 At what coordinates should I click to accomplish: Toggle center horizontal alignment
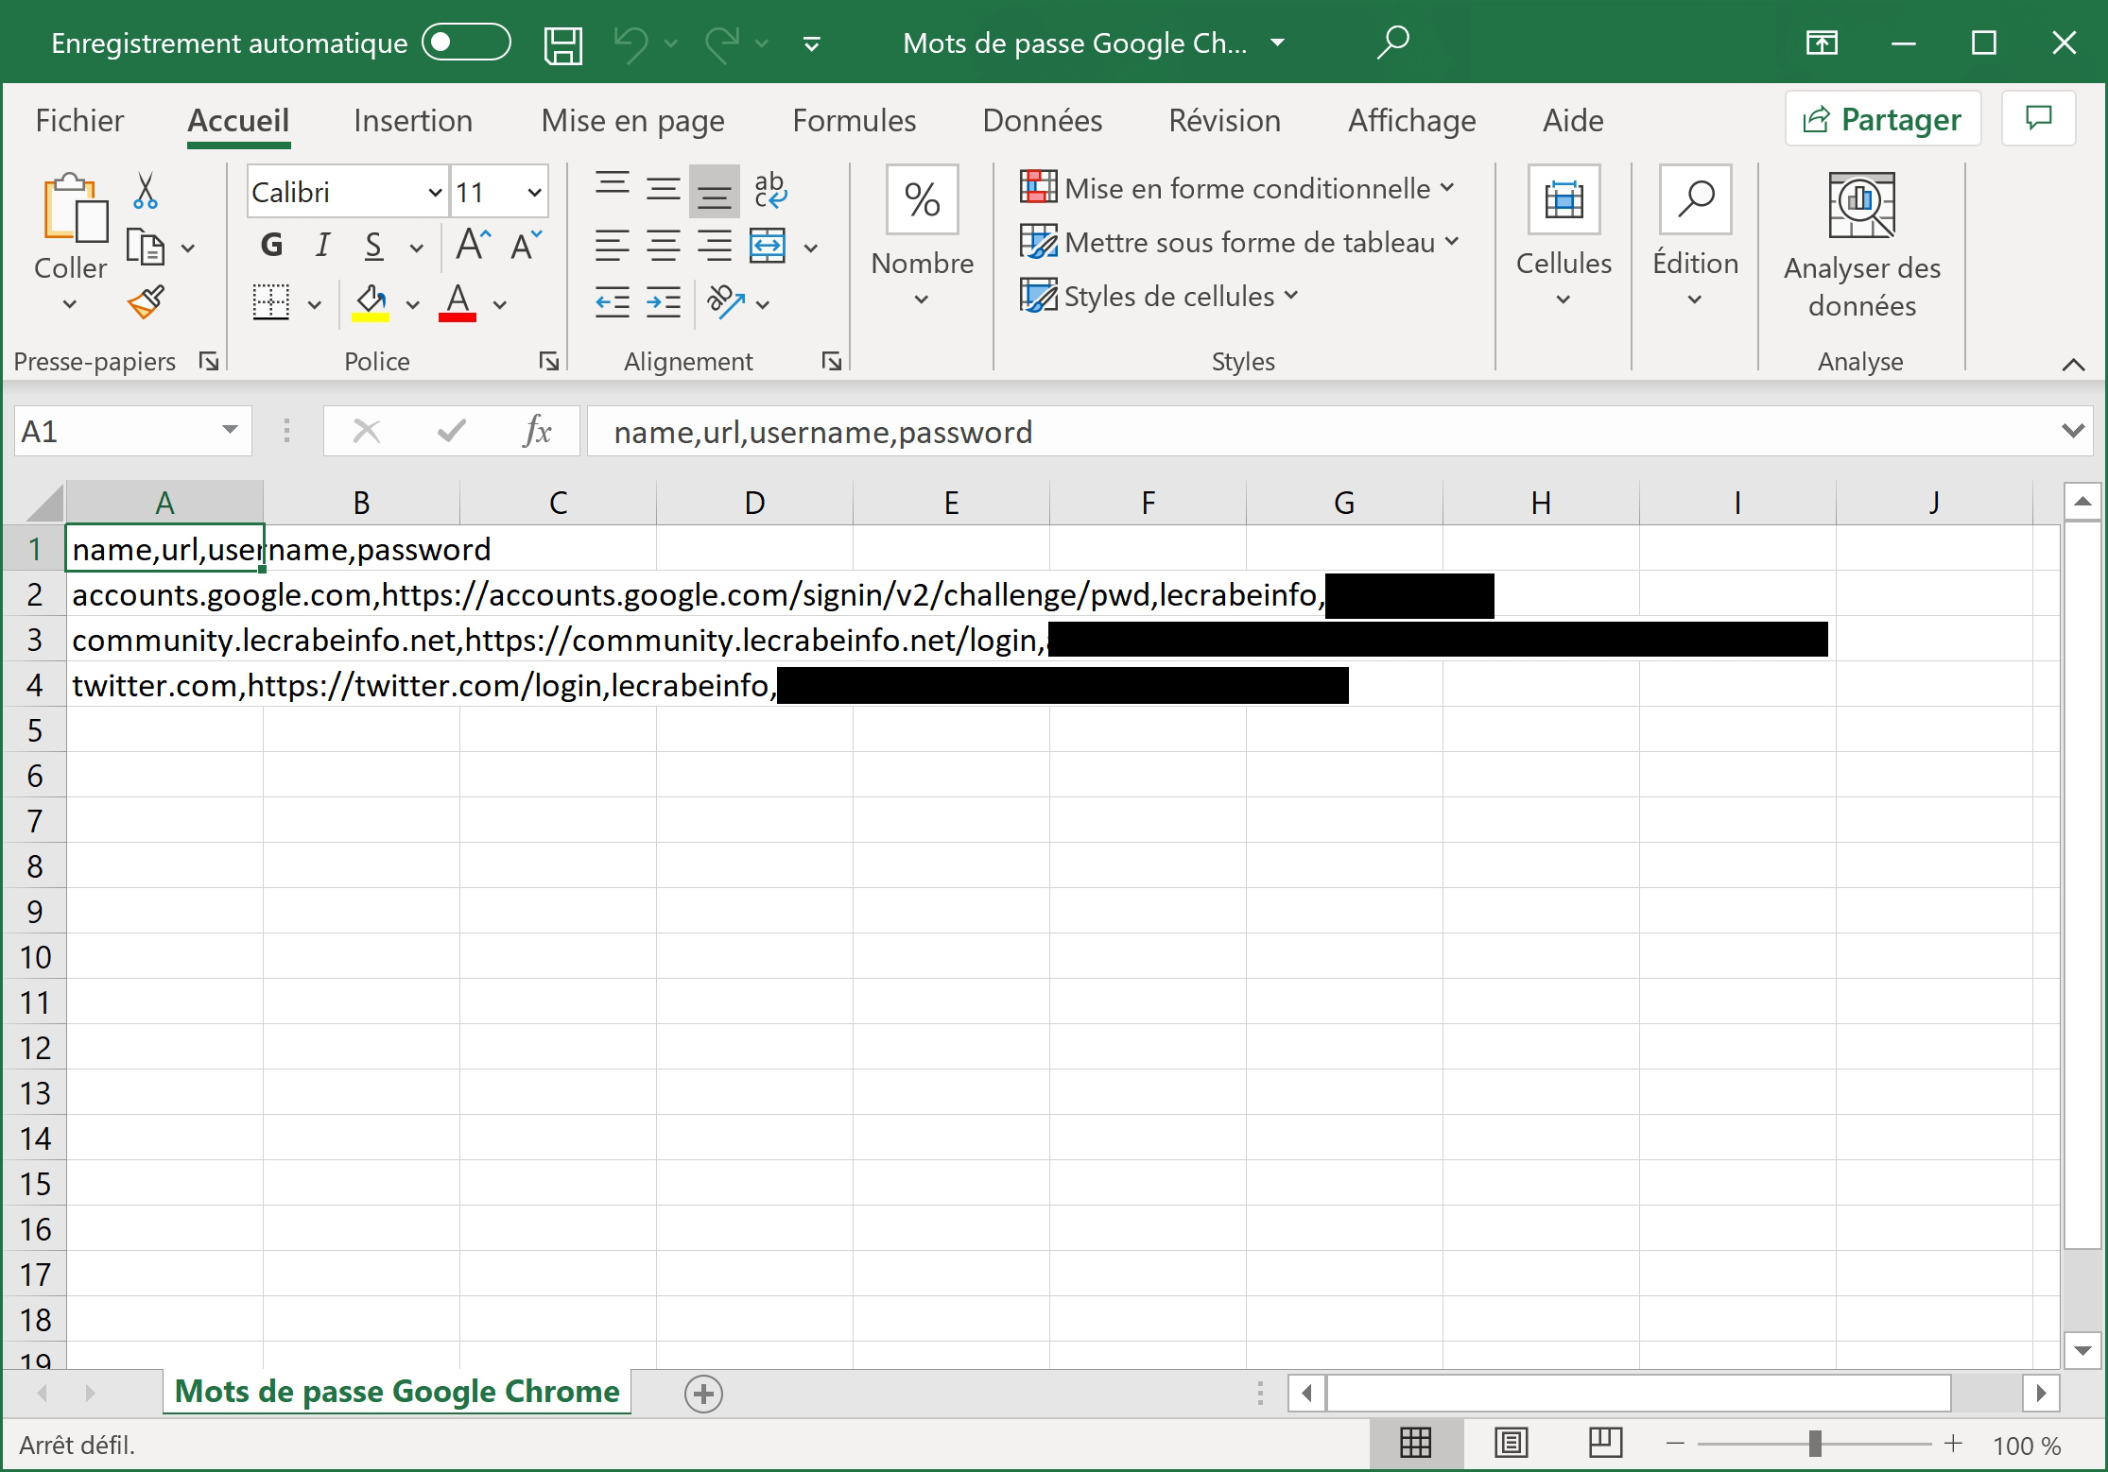[x=664, y=247]
